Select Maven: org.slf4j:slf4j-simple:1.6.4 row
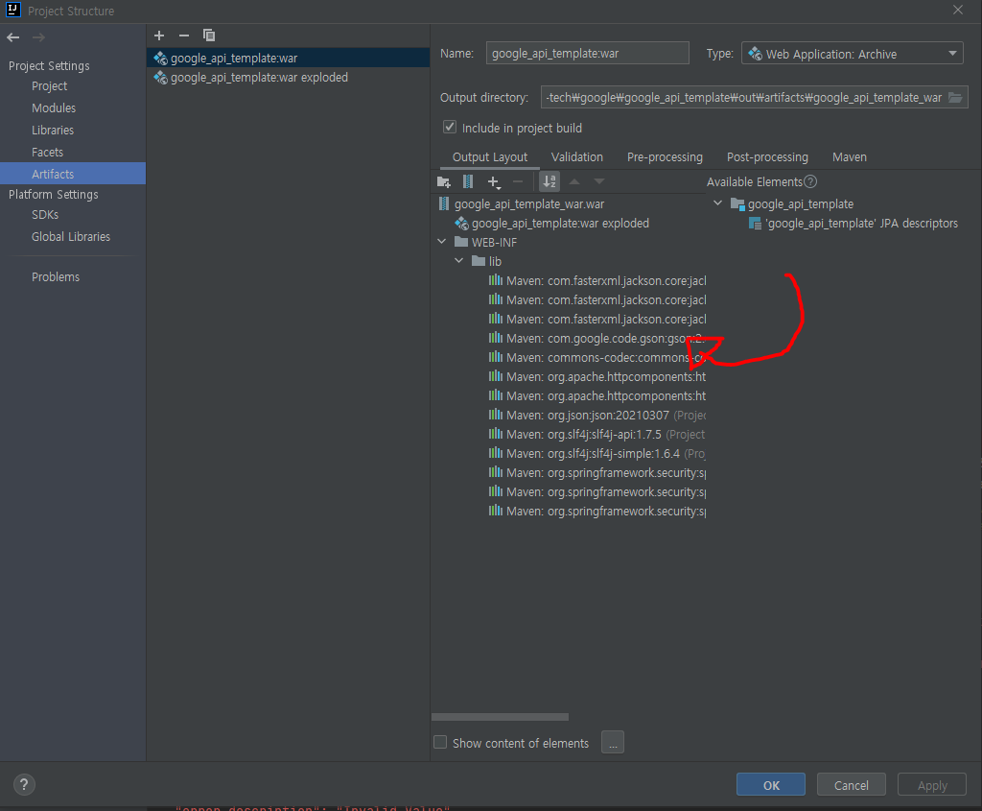982x811 pixels. pos(596,453)
